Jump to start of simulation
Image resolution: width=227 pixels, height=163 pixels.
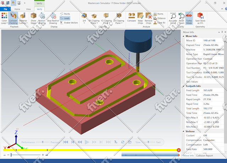[66, 142]
